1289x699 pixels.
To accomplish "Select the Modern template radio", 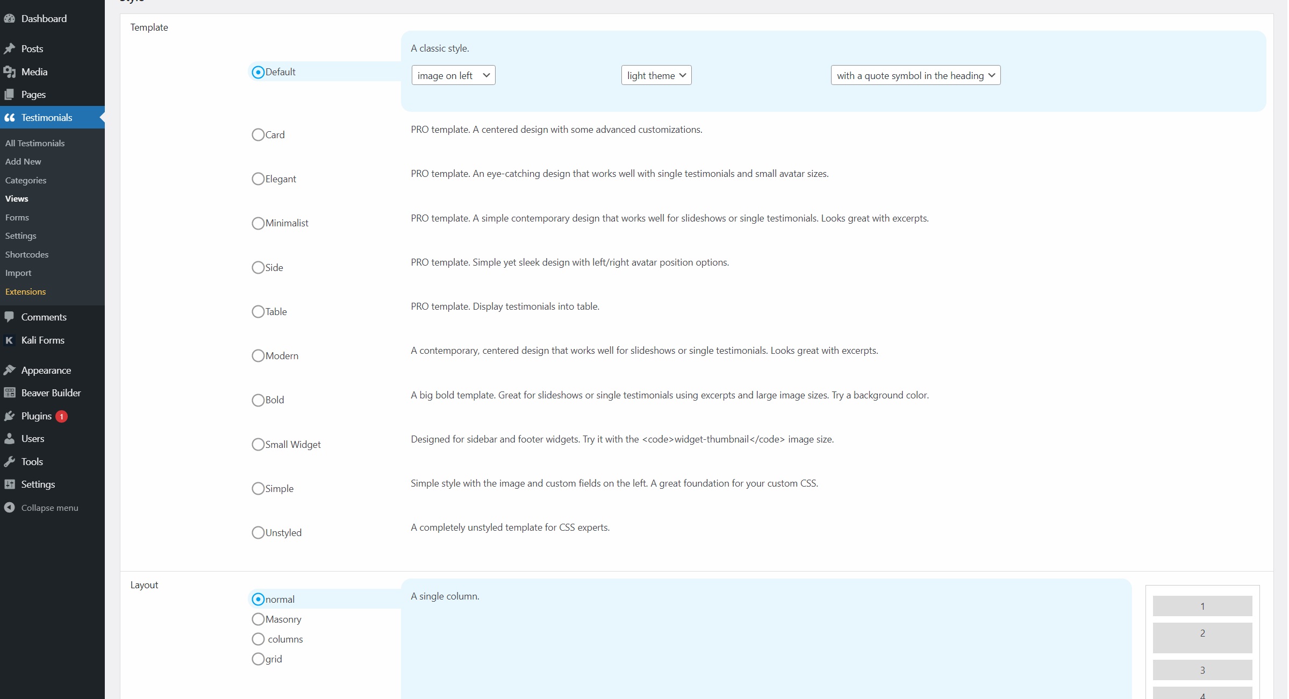I will (258, 356).
